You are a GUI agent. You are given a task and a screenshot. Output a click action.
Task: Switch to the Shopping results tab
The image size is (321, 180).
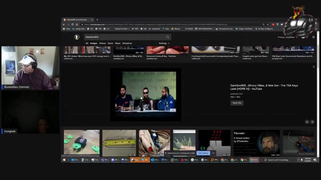127,43
